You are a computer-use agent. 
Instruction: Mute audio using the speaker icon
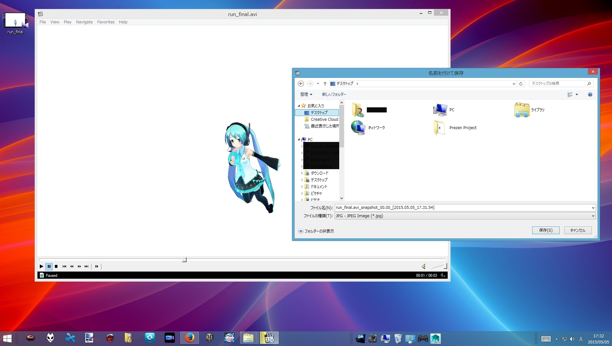(424, 266)
